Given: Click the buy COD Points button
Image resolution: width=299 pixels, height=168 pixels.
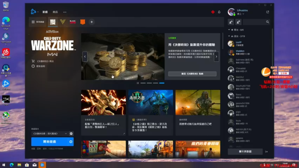Looking at the screenshot, I should pos(192,74).
